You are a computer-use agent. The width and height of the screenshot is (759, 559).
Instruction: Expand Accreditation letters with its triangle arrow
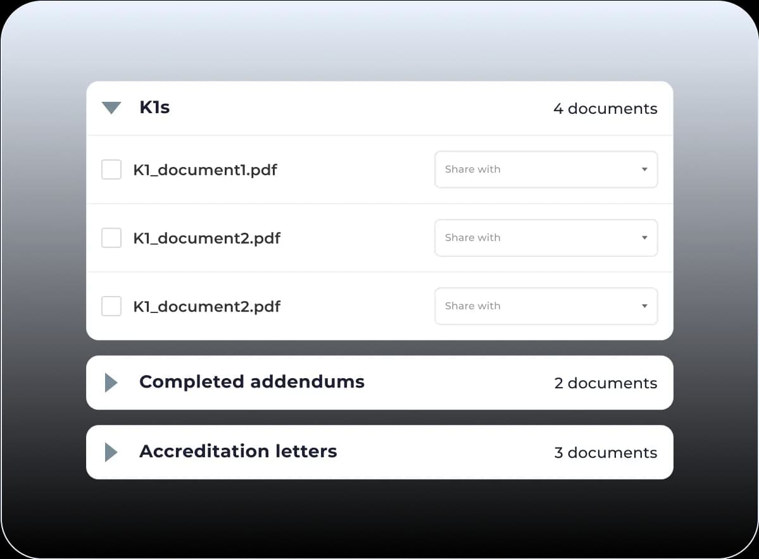[x=111, y=452]
